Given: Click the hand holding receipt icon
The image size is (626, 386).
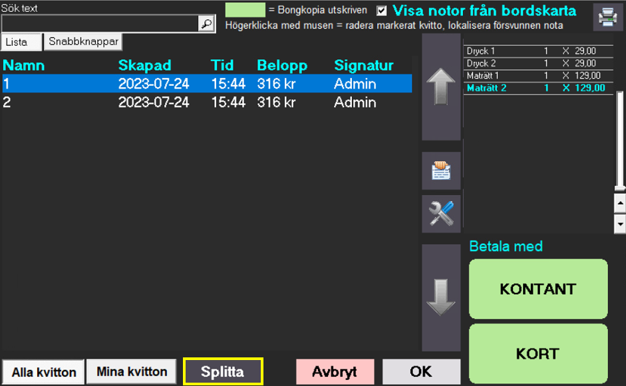Looking at the screenshot, I should [441, 171].
